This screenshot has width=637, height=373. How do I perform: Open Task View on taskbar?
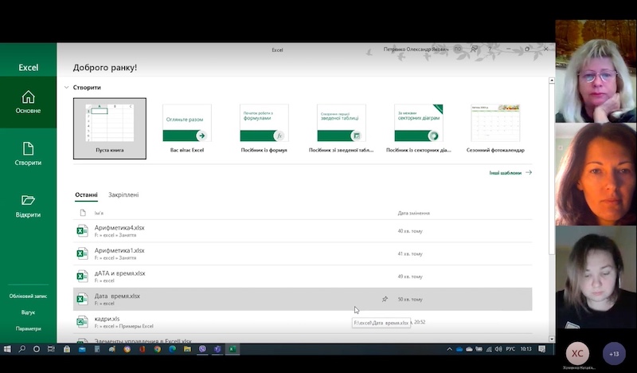point(51,349)
